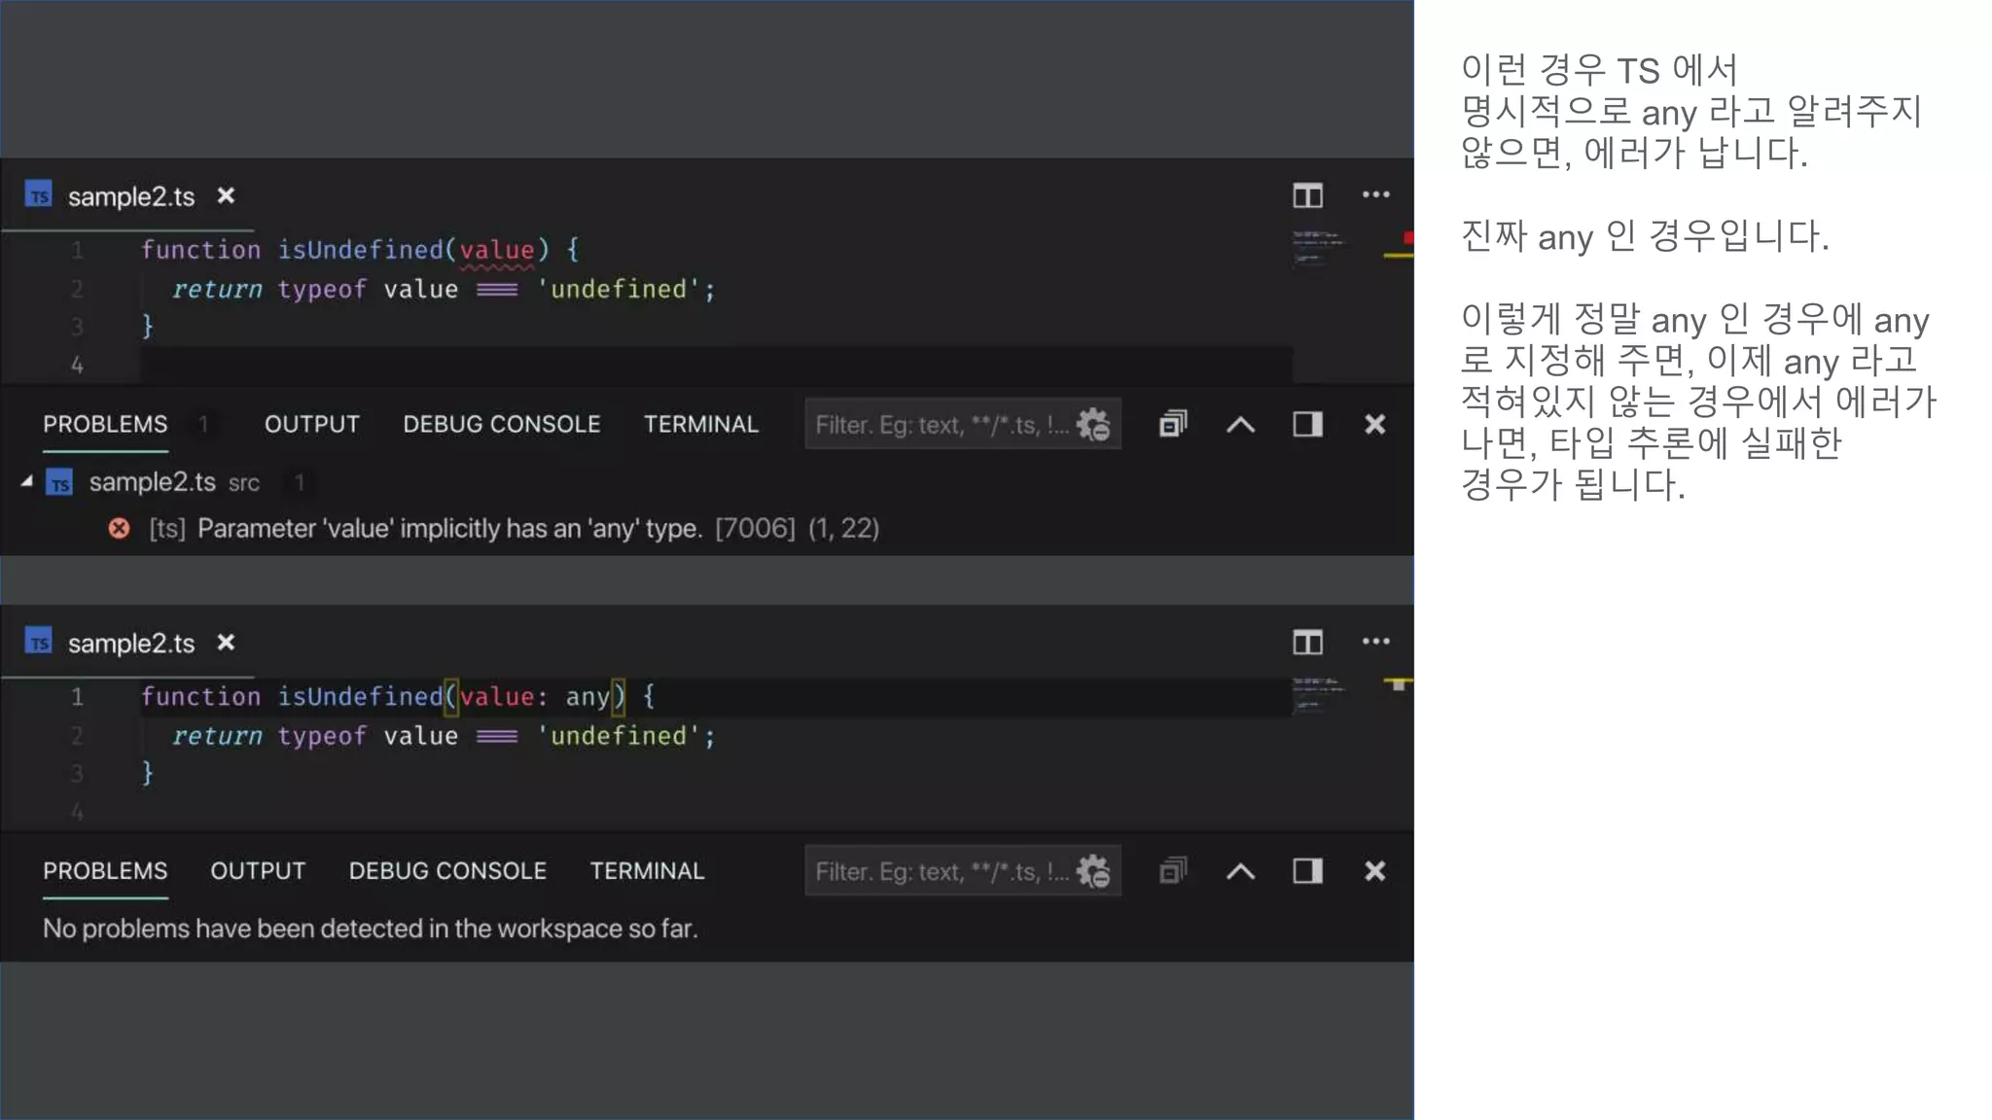Toggle the exclude-files filter gear in the upper panel
This screenshot has width=1992, height=1120.
[1094, 424]
